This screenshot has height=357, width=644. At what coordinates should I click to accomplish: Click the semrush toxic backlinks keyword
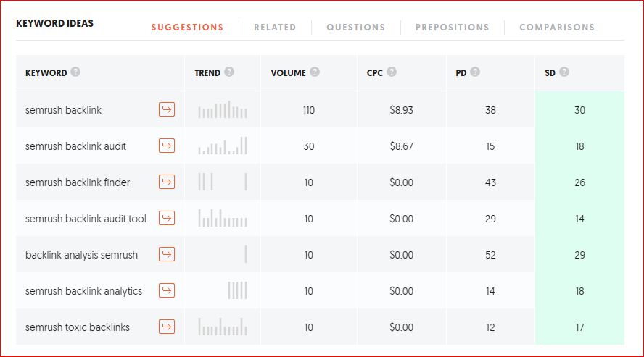tap(77, 327)
